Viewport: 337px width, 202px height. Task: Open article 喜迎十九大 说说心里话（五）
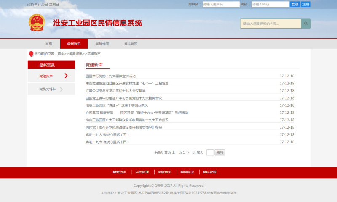point(107,135)
